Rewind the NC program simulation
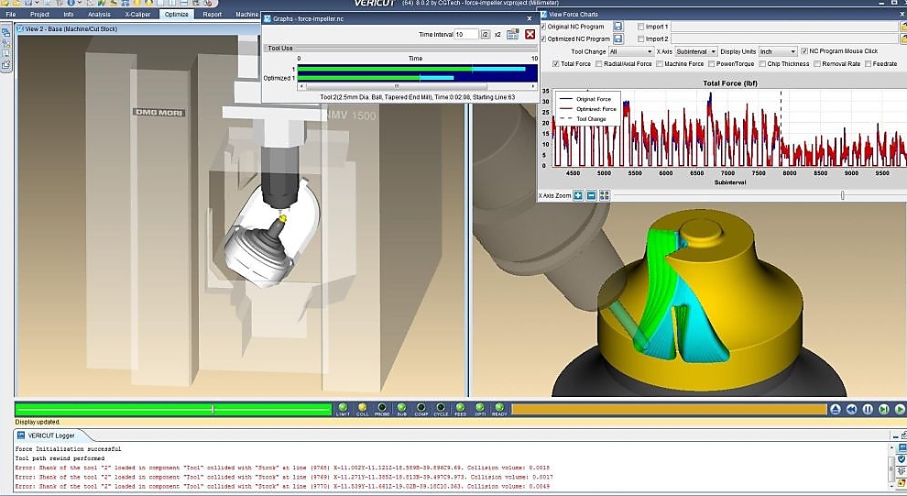The height and width of the screenshot is (496, 907). click(851, 409)
